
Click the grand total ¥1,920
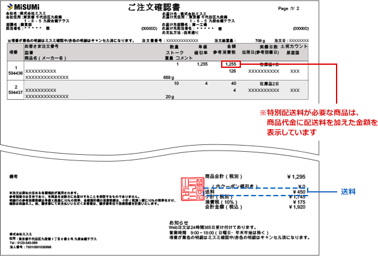pyautogui.click(x=297, y=207)
